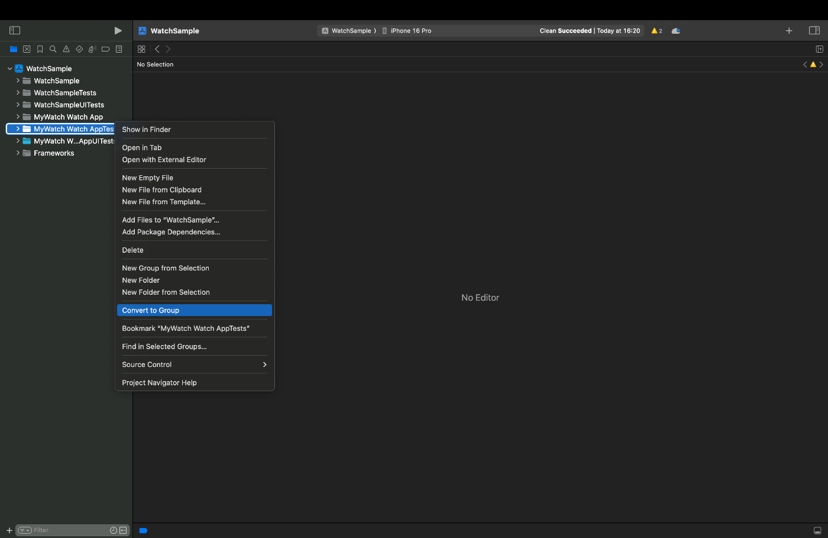Click the WatchSample scheme selector
This screenshot has width=828, height=538.
pos(347,31)
